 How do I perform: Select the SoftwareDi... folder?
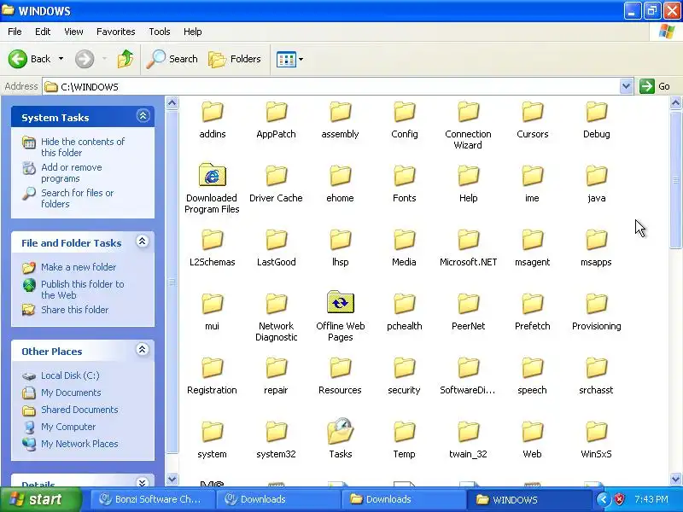pos(468,375)
